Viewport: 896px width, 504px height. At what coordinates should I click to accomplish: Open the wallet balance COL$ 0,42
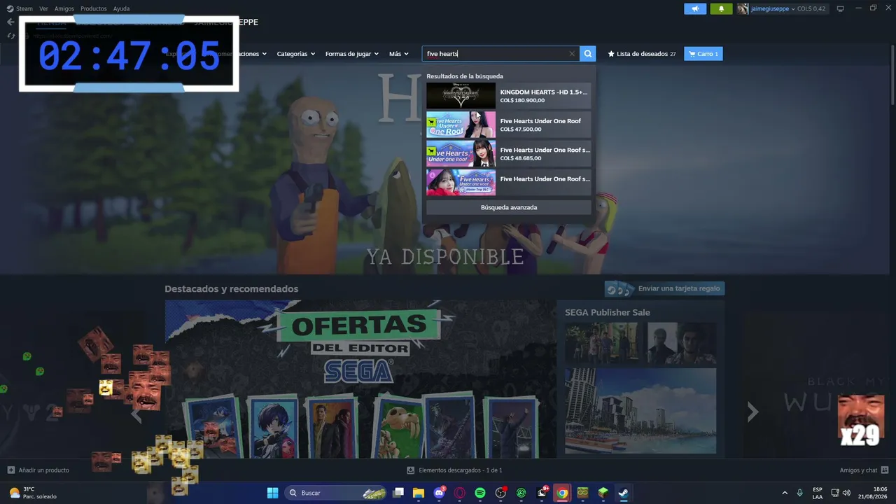pos(811,8)
